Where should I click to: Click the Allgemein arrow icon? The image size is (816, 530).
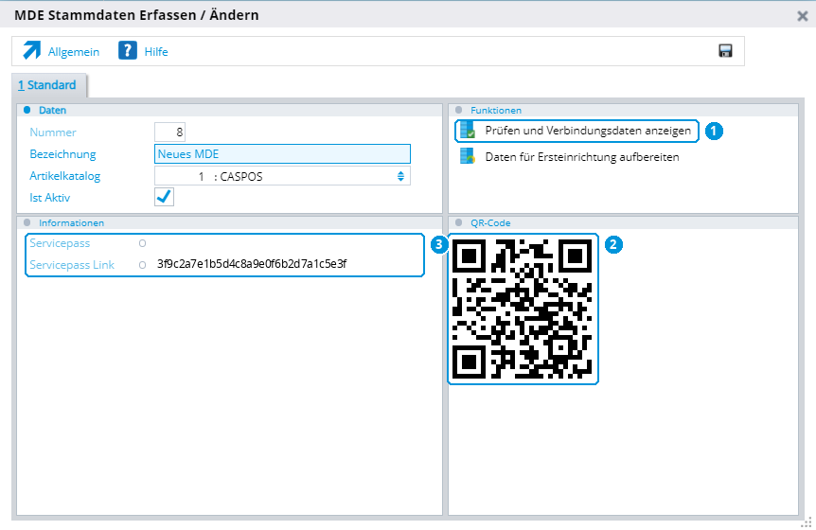32,51
